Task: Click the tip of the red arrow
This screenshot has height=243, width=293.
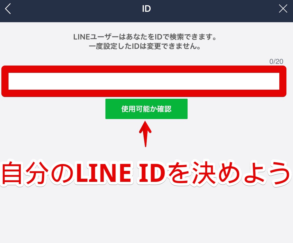Action: click(x=145, y=122)
